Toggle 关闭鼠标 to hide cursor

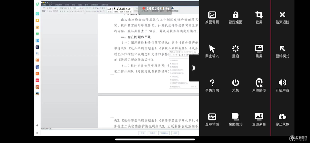click(x=259, y=85)
